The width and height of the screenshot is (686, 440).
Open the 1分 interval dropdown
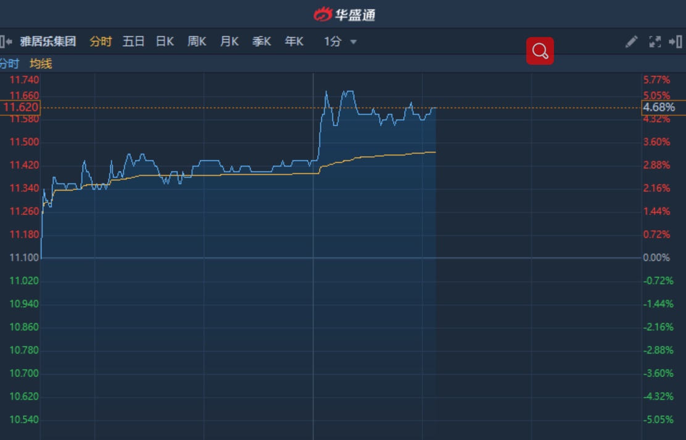click(341, 41)
